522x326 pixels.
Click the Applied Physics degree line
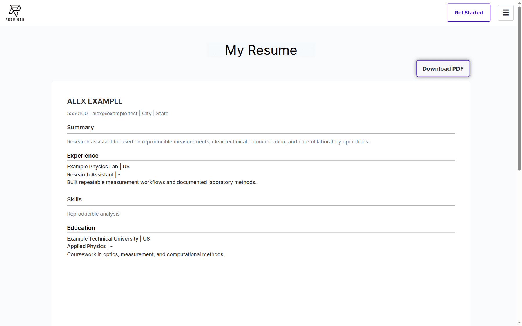[x=90, y=246]
